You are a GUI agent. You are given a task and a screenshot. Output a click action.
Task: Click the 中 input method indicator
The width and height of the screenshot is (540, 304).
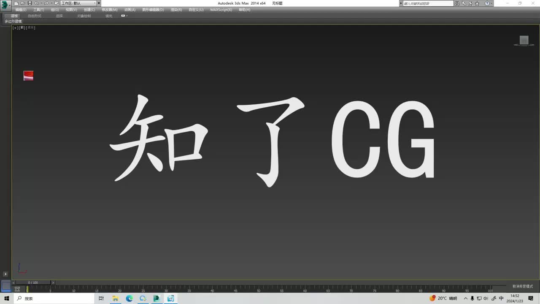tap(501, 299)
